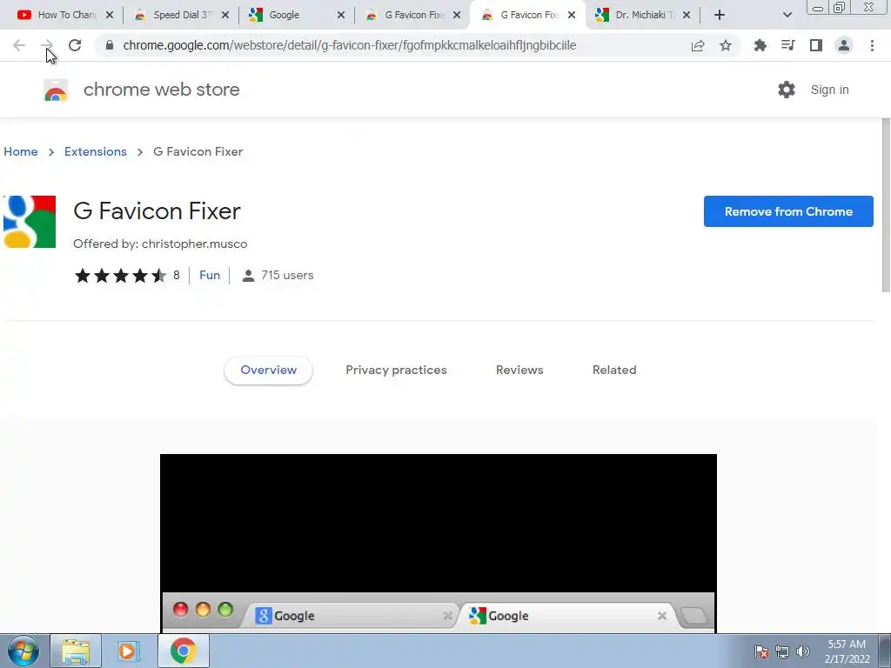This screenshot has width=891, height=668.
Task: Click the extension screenshot preview image
Action: pos(439,543)
